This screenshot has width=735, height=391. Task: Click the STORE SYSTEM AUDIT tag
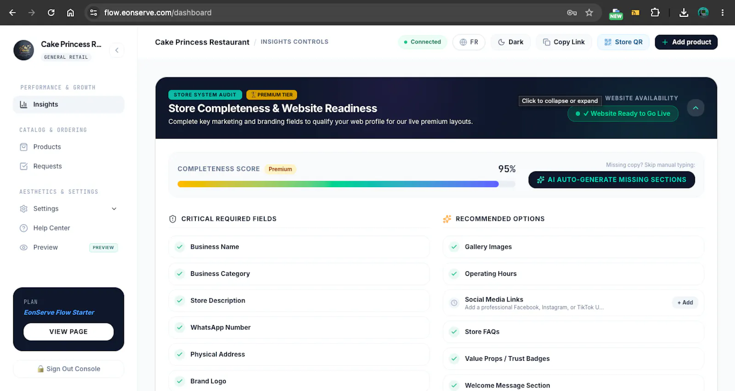[205, 95]
